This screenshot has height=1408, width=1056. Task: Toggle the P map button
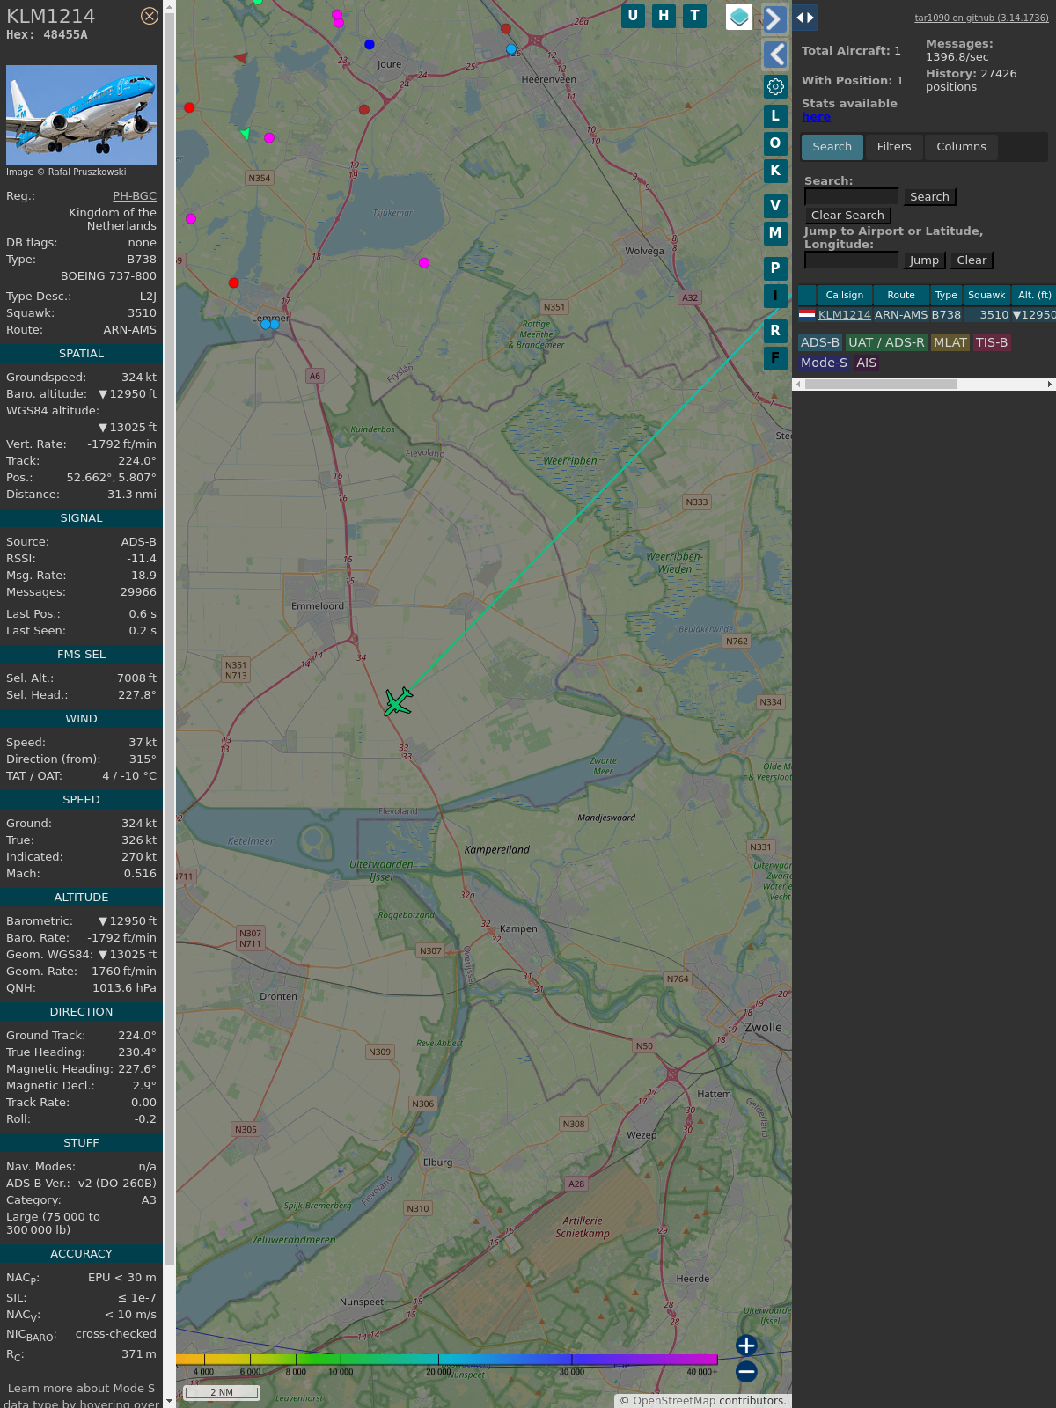point(775,268)
